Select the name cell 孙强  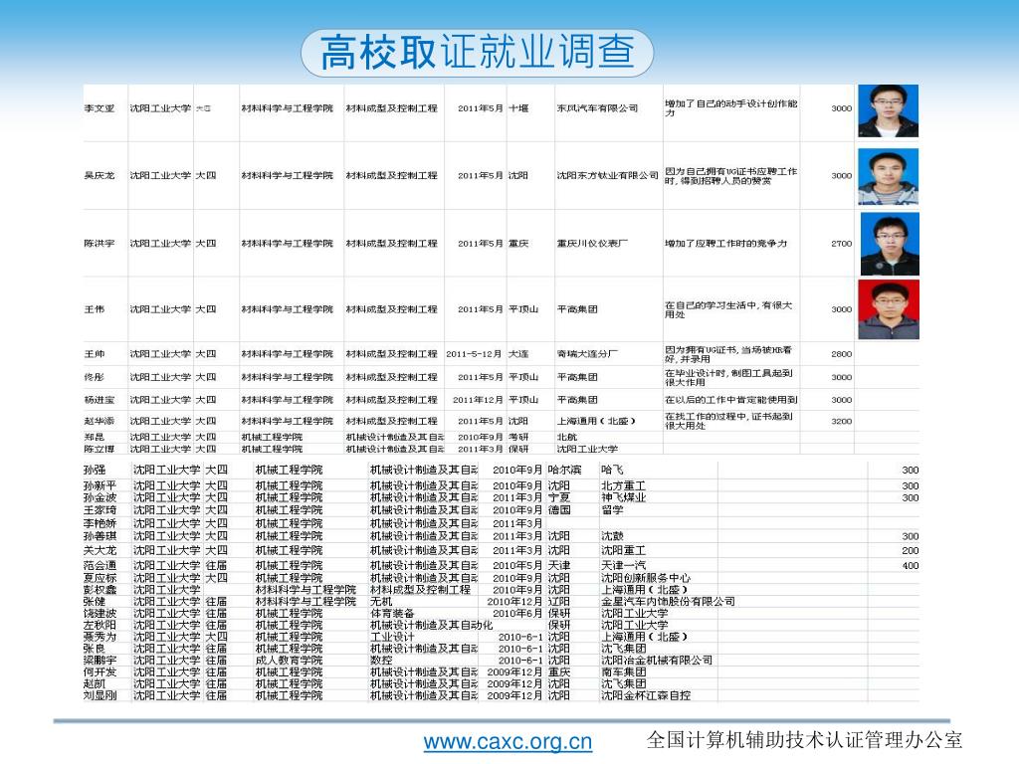pos(95,470)
